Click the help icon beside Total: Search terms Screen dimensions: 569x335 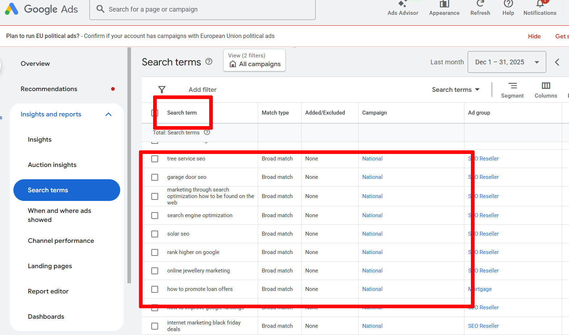pyautogui.click(x=207, y=132)
